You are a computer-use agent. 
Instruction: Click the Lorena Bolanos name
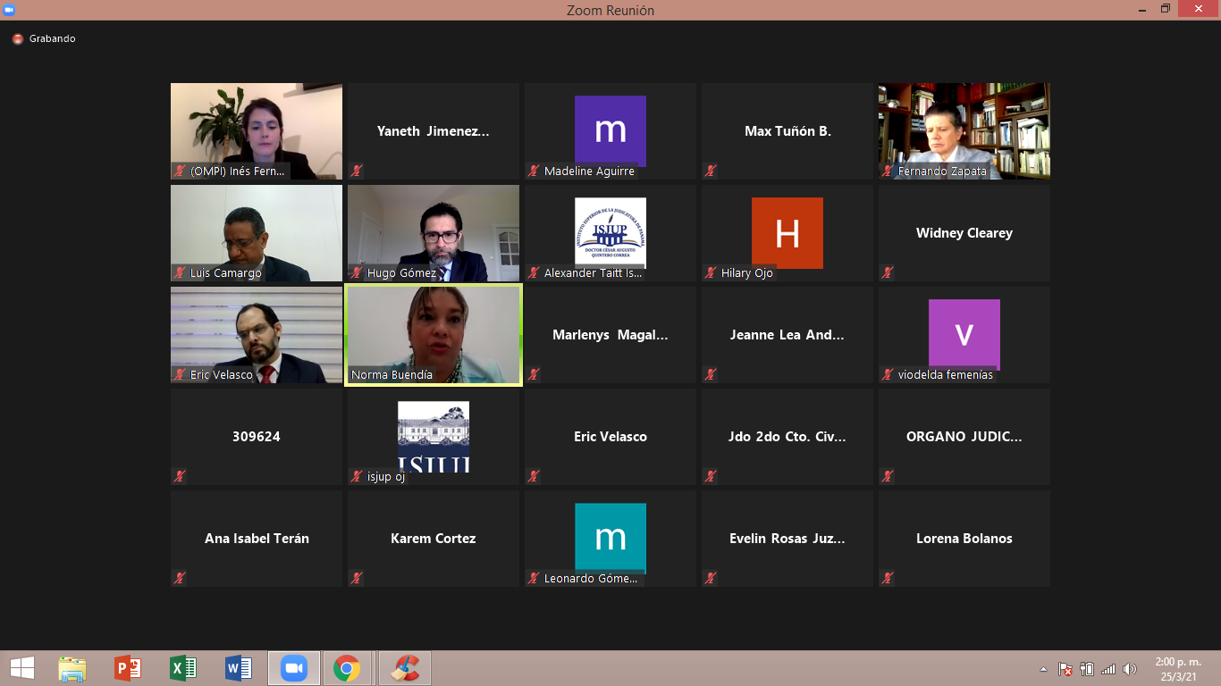coord(964,539)
